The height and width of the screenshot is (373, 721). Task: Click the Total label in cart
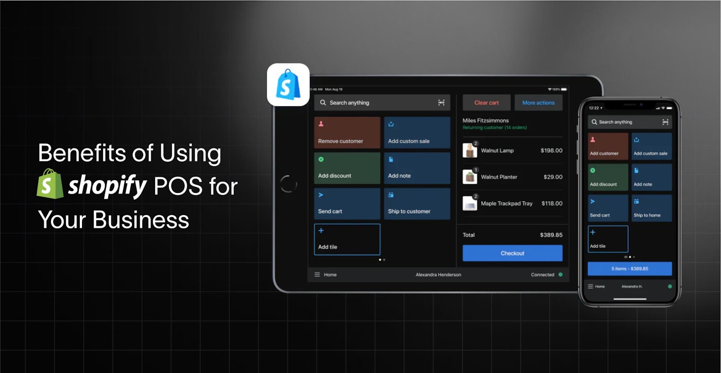point(469,235)
